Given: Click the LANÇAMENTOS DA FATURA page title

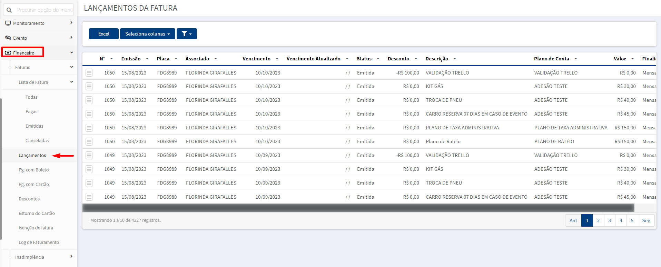Looking at the screenshot, I should pos(131,8).
